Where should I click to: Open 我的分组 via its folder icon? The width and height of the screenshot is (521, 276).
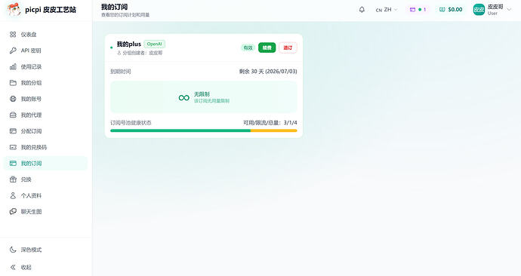pos(13,83)
